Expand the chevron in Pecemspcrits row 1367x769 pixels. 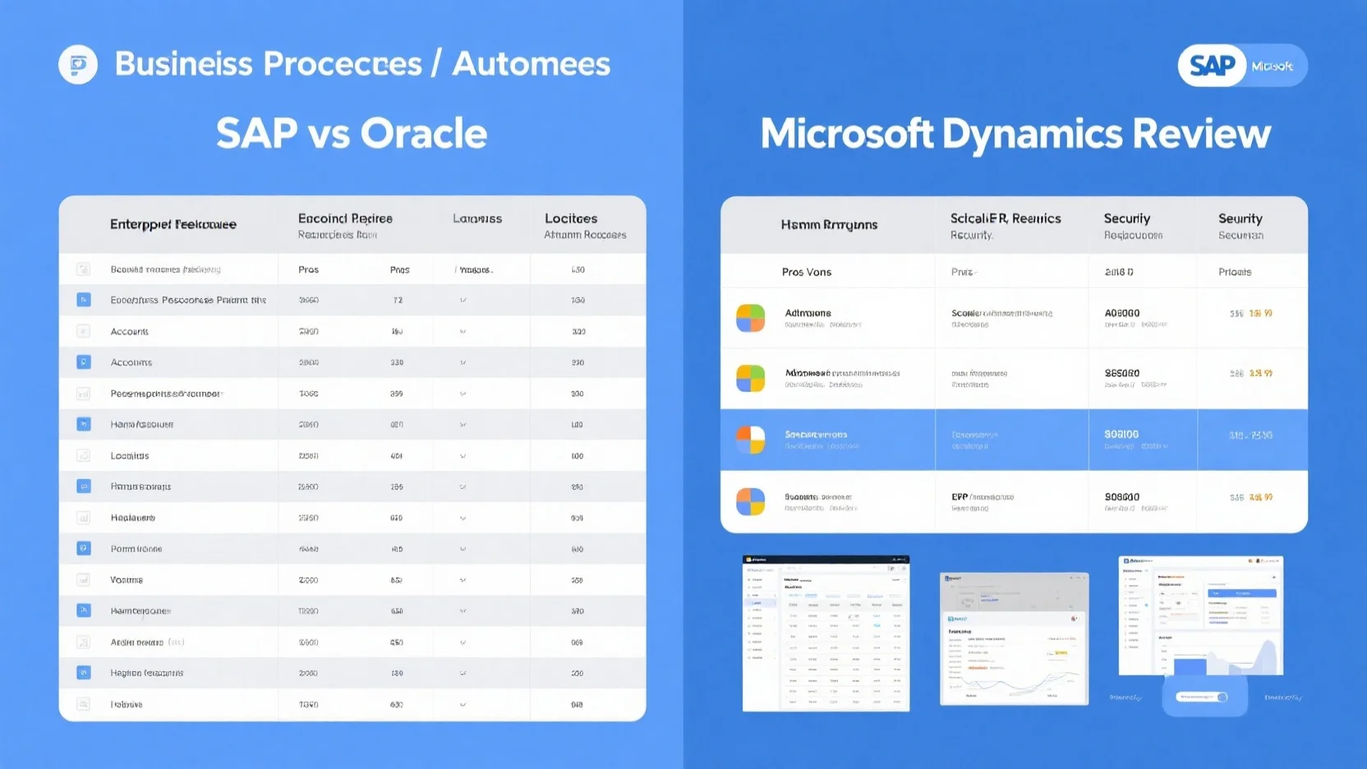click(463, 394)
